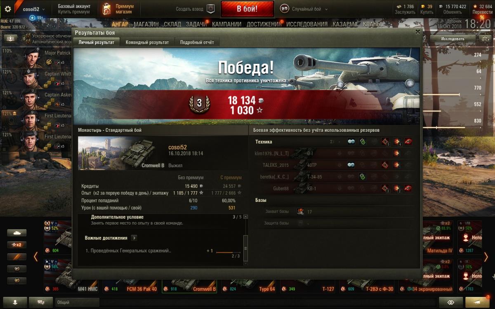Viewport: 495px width, 309px height.
Task: Open the detailed report tab
Action: pyautogui.click(x=197, y=42)
